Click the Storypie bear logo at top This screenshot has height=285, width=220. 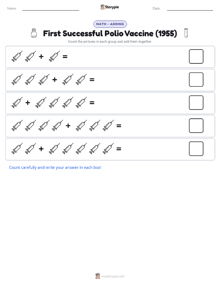(x=102, y=7)
